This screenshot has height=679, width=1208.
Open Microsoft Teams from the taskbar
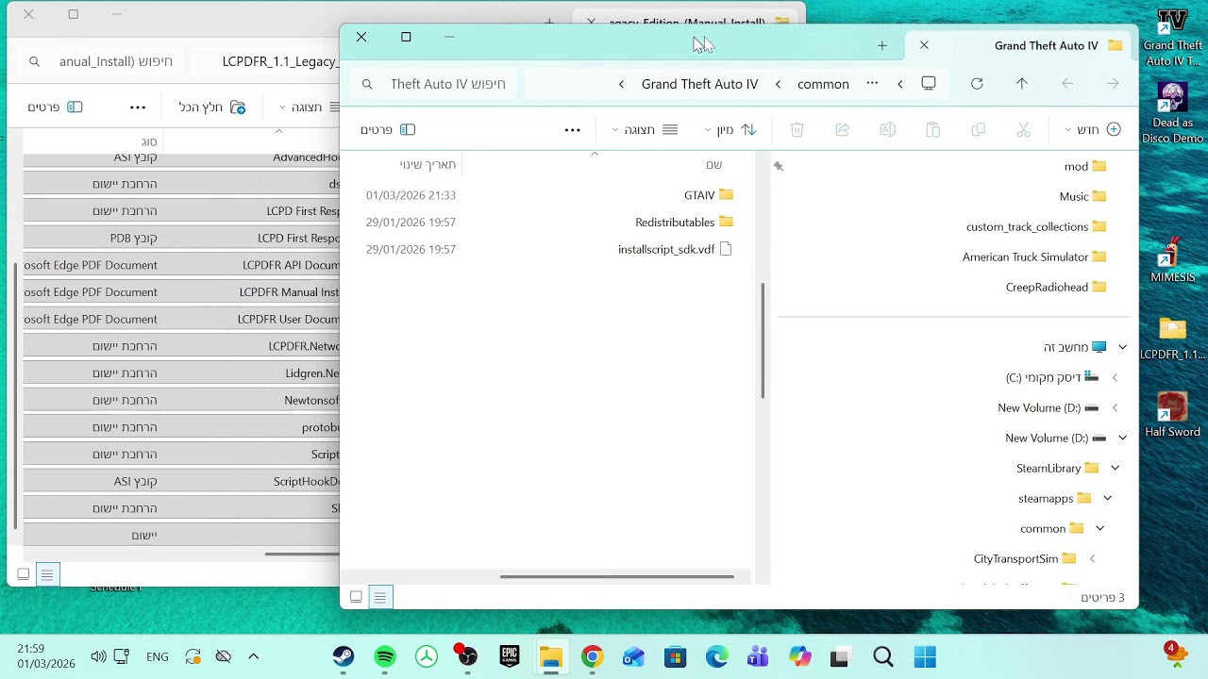click(x=759, y=657)
